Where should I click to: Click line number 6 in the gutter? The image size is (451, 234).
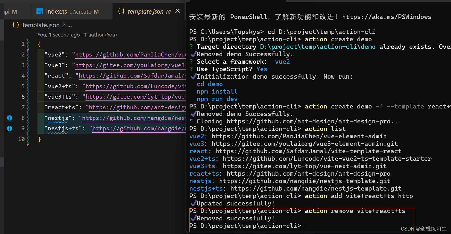(23, 97)
